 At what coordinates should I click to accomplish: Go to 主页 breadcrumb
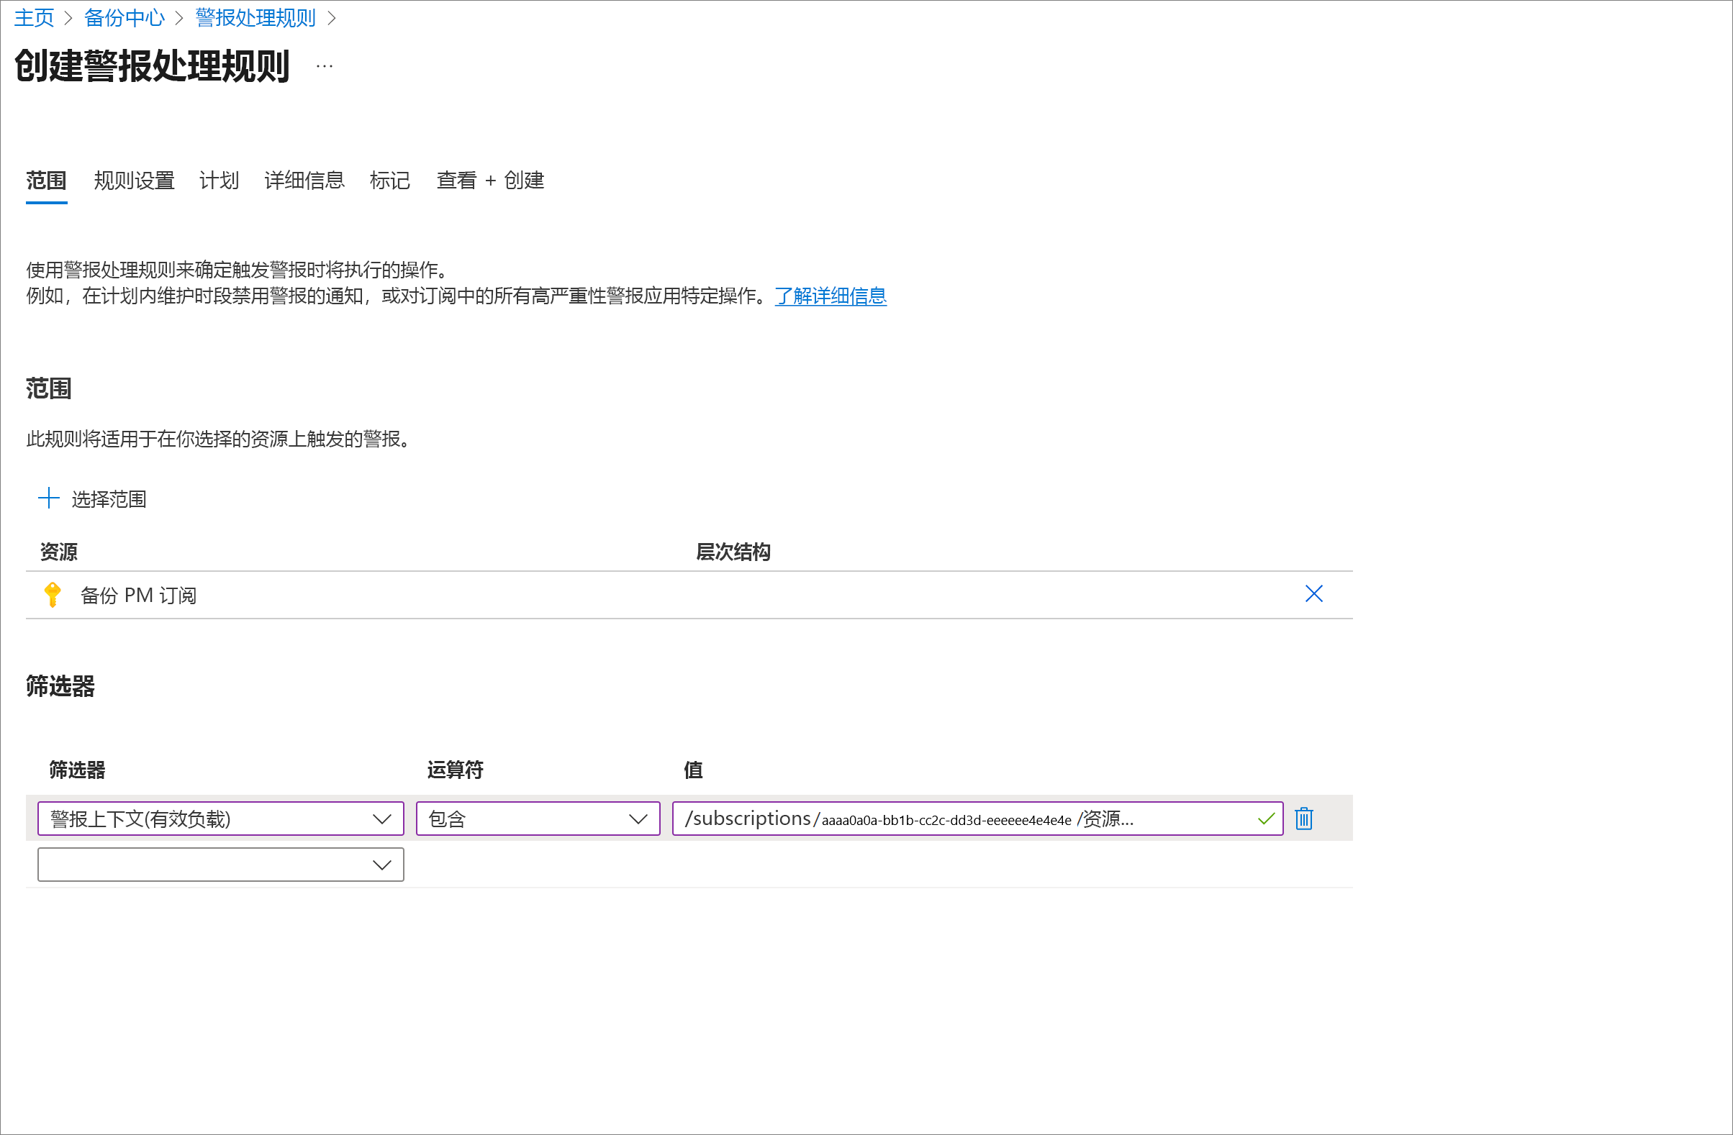pos(34,17)
